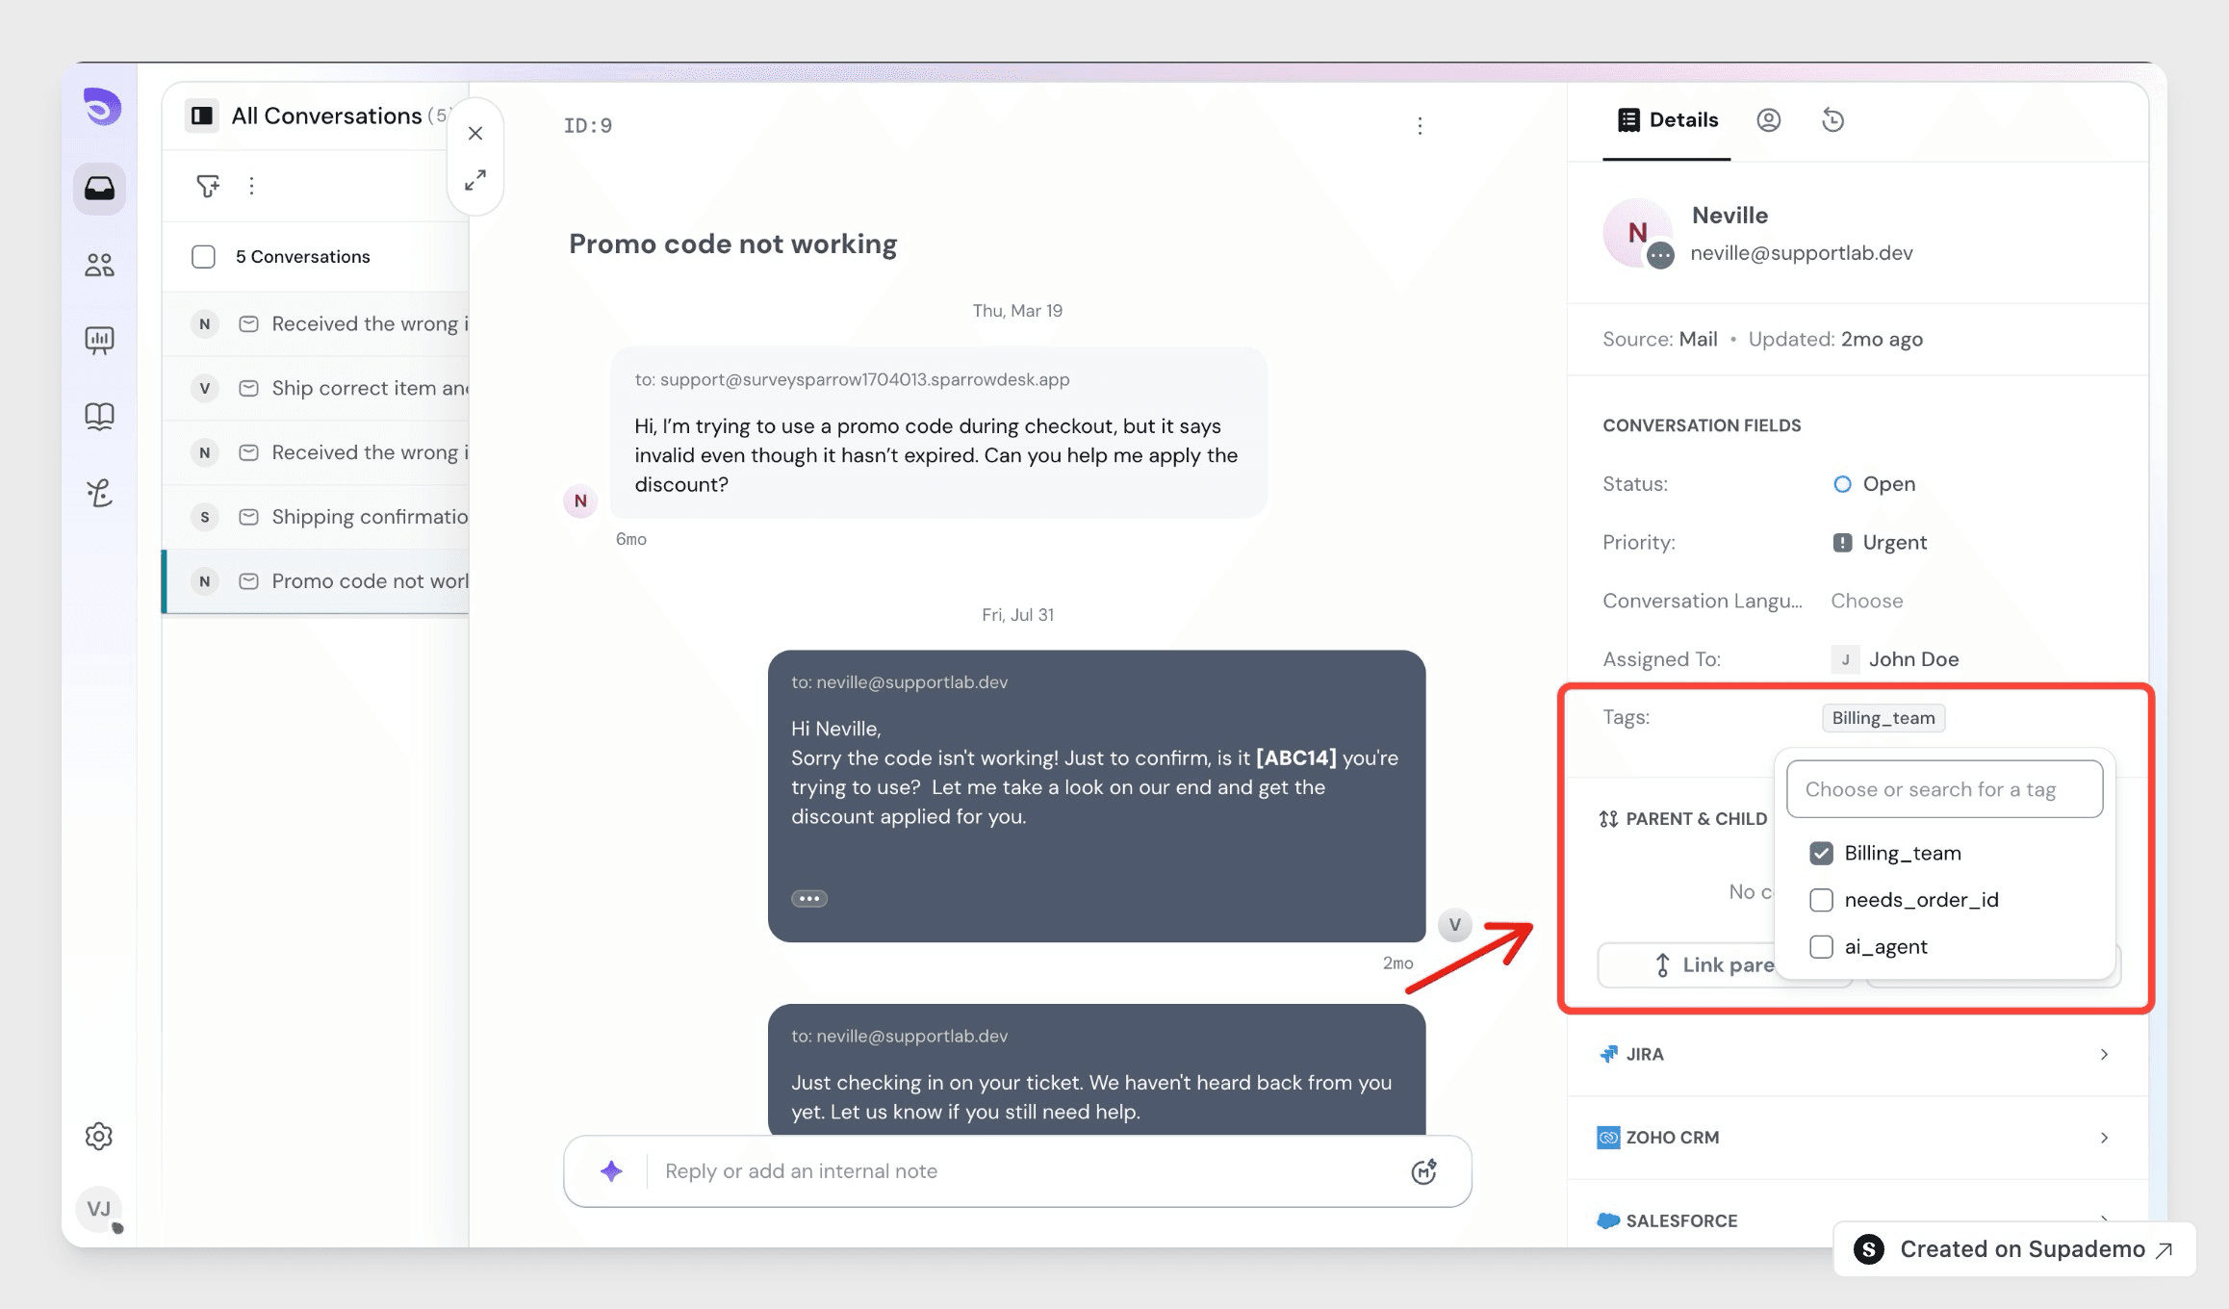Viewport: 2229px width, 1309px height.
Task: Click the Billing_team tag chip
Action: pos(1883,718)
